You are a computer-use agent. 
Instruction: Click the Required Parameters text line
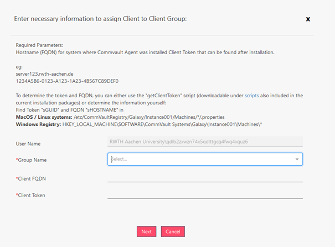pyautogui.click(x=41, y=45)
